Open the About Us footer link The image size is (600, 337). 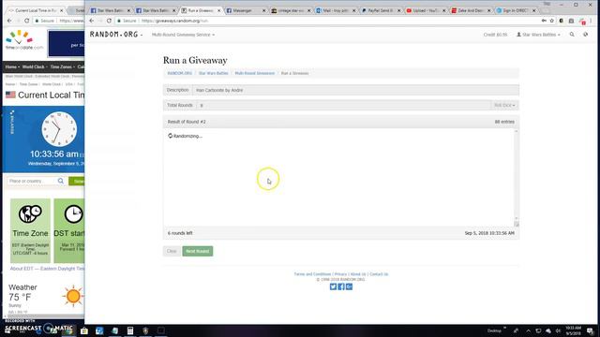[x=358, y=274]
